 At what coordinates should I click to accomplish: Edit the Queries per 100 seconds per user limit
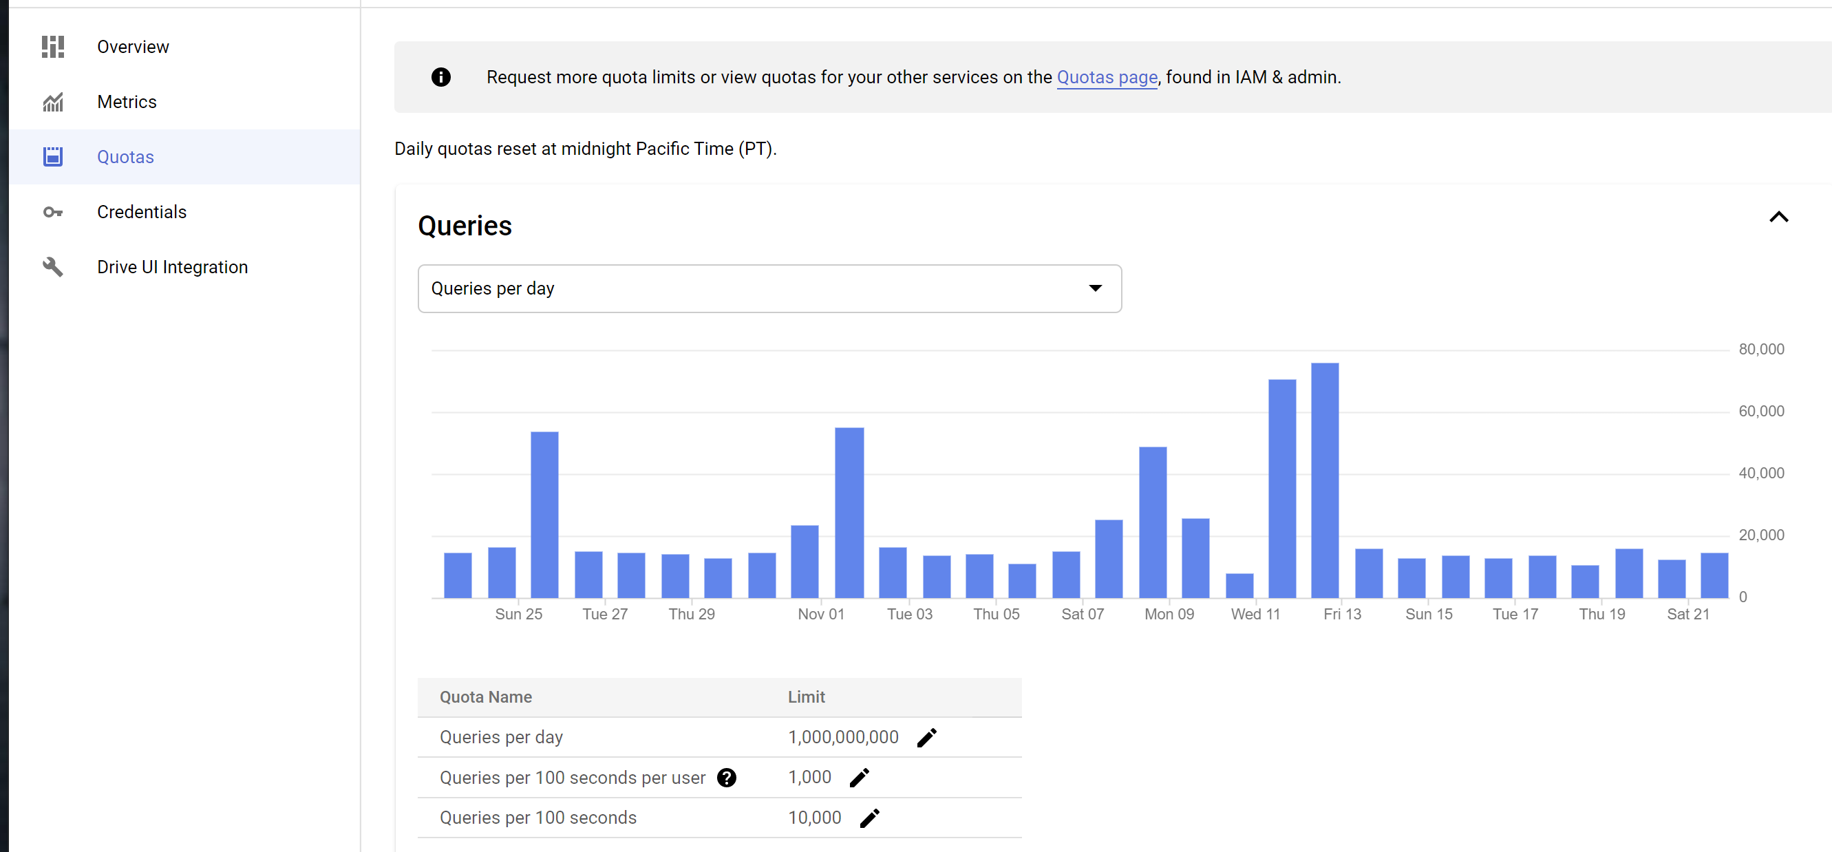pos(859,777)
